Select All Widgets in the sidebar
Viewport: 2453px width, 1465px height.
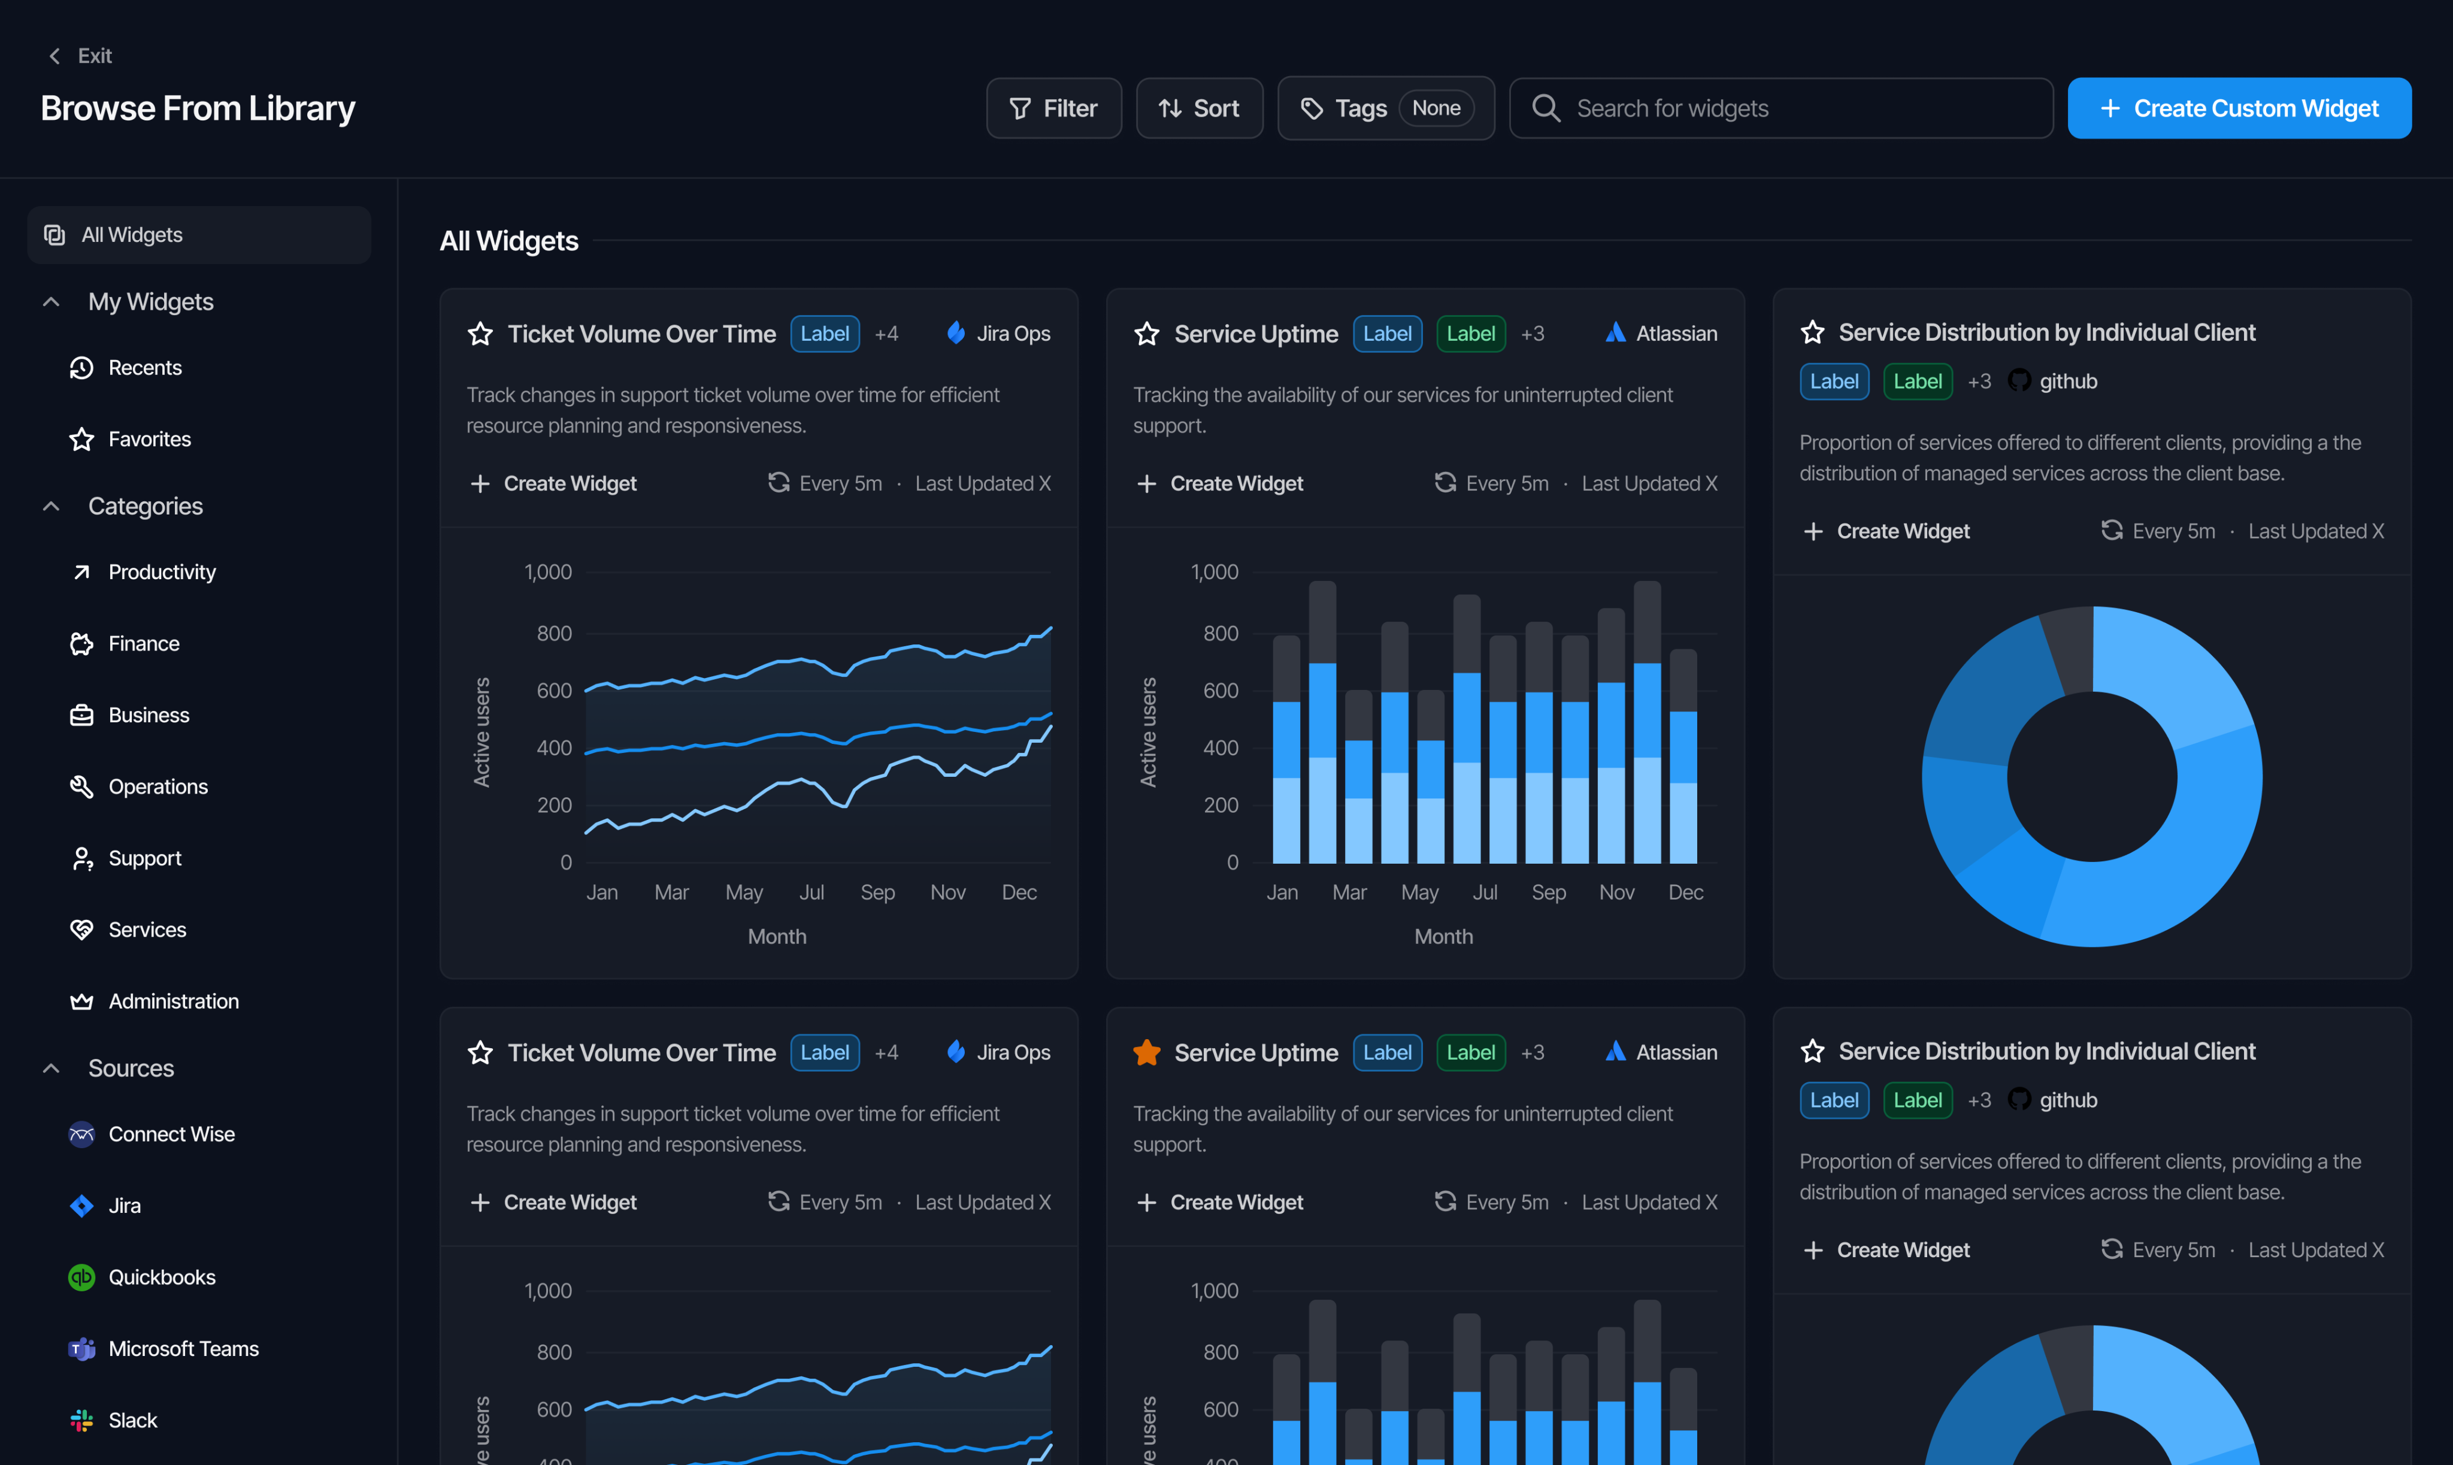(x=199, y=235)
